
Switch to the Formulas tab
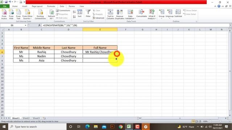pos(51,6)
